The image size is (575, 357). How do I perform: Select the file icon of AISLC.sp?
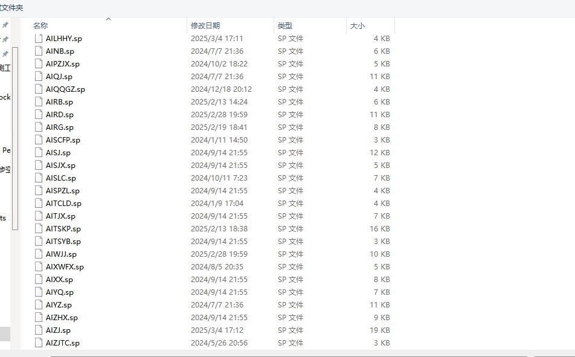[x=39, y=178]
